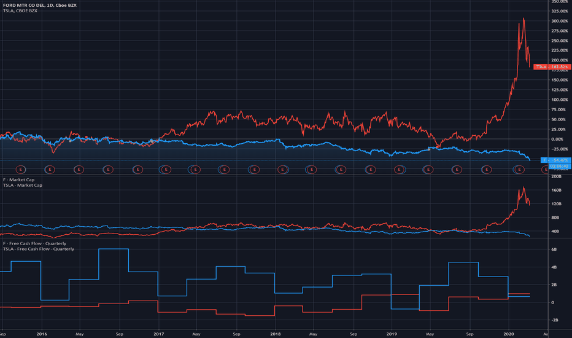This screenshot has width=572, height=338.
Task: Click the 120B label on market cap scale
Action: click(556, 204)
